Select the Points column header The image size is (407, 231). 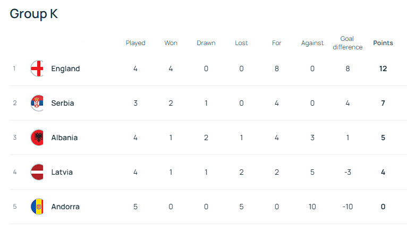383,43
